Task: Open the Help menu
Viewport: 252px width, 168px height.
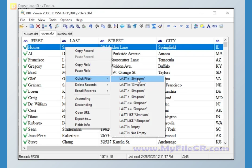Action: tap(79, 20)
